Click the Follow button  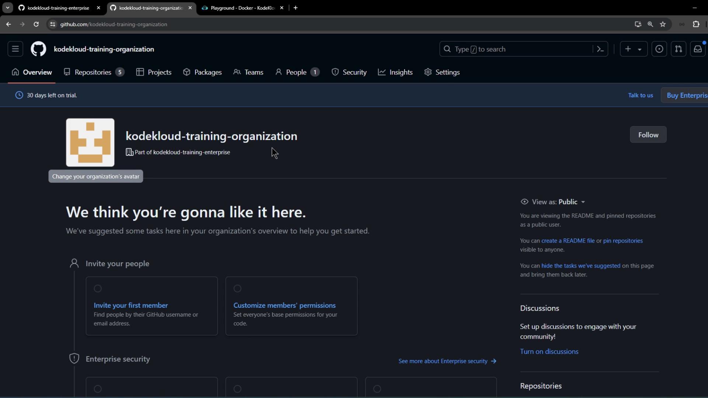(x=648, y=135)
